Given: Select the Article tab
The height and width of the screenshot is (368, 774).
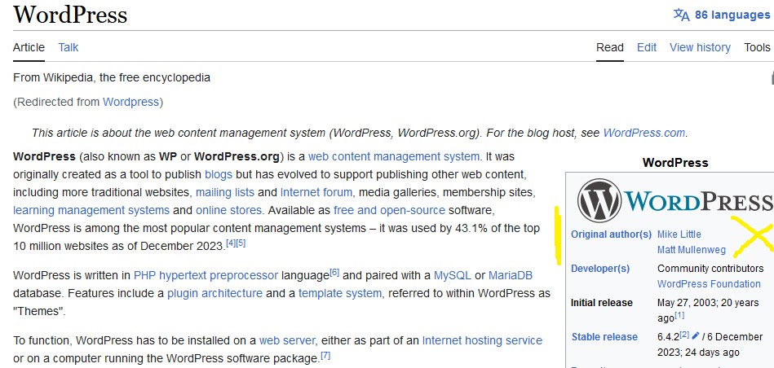Looking at the screenshot, I should (29, 47).
